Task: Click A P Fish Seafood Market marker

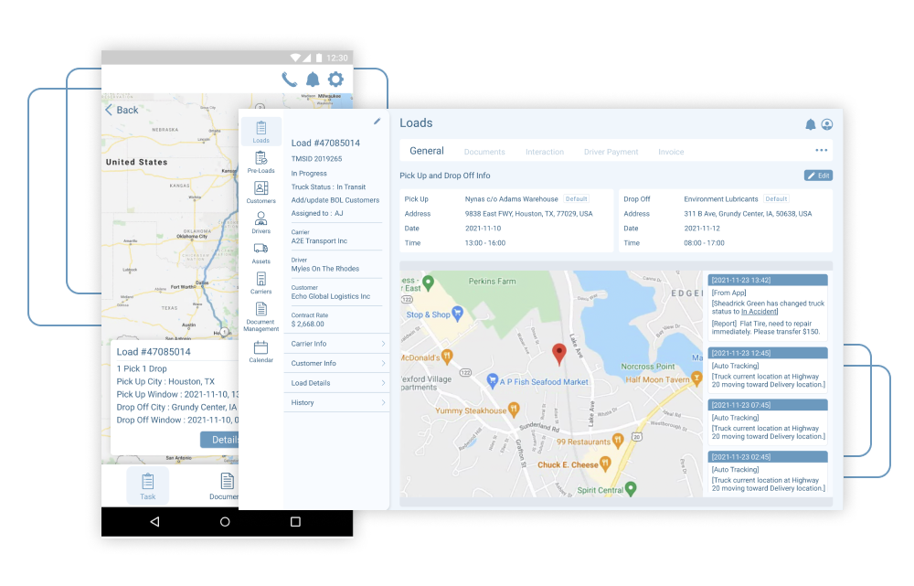Action: 493,380
